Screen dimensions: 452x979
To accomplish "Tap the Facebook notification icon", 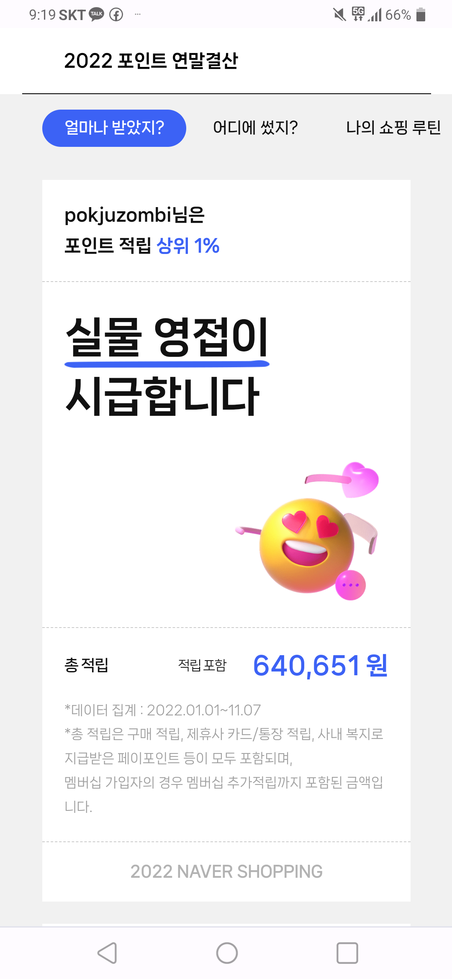I will pyautogui.click(x=116, y=15).
